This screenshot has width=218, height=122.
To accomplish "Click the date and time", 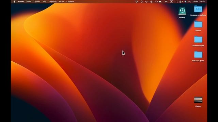I will [x=196, y=2].
